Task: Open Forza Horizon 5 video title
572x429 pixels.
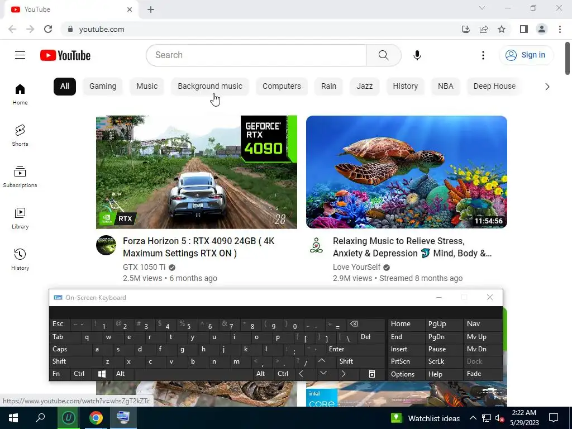Action: [x=198, y=247]
